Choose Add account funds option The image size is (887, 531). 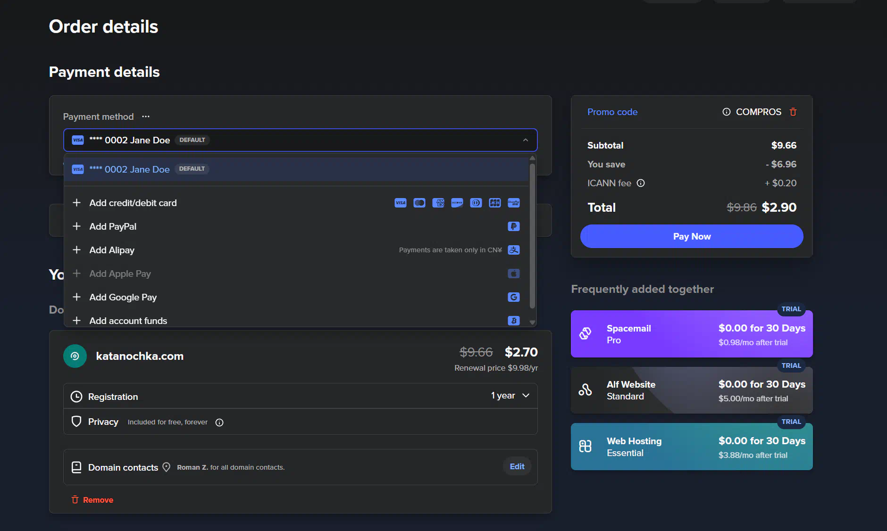(128, 321)
